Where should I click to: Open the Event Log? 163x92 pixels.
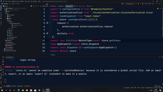click(x=157, y=86)
